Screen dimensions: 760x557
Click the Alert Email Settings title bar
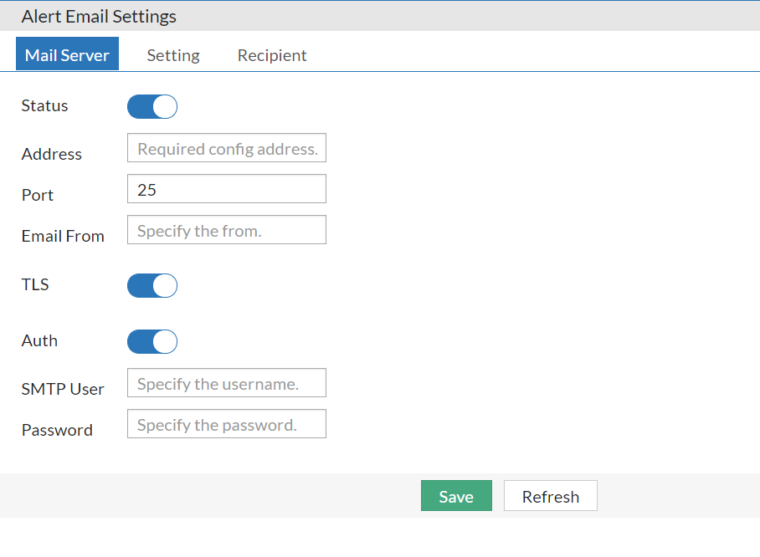tap(98, 16)
